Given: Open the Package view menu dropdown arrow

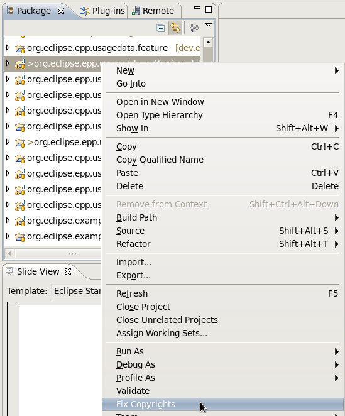Looking at the screenshot, I should pyautogui.click(x=209, y=25).
